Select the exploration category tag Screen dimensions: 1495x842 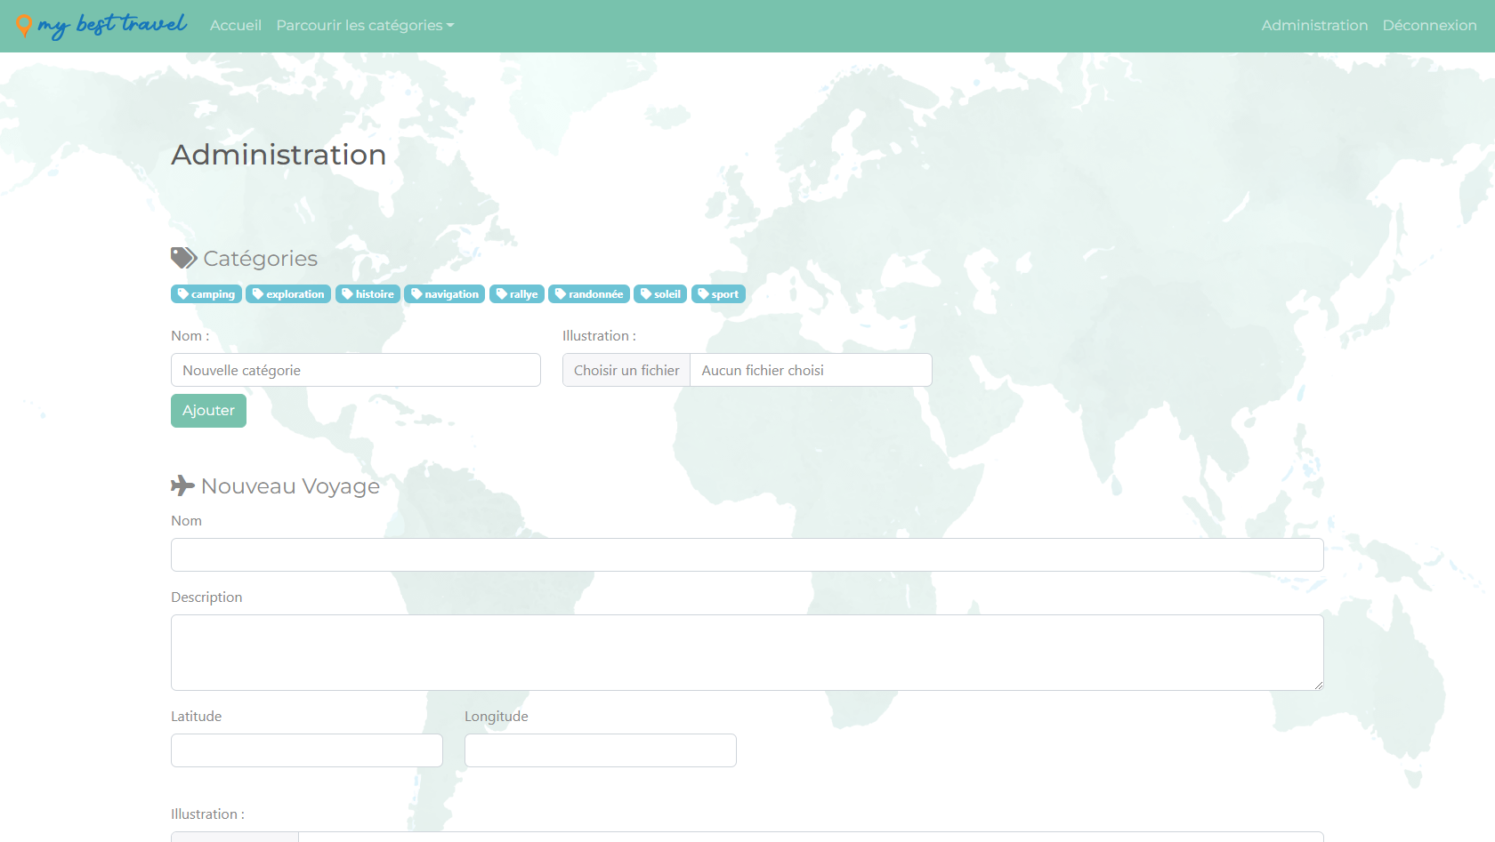point(288,294)
